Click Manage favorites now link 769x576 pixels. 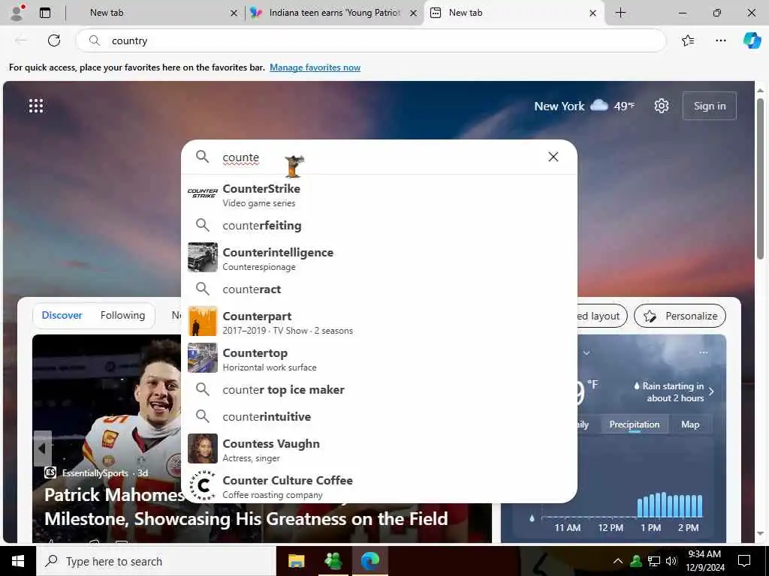(x=315, y=67)
